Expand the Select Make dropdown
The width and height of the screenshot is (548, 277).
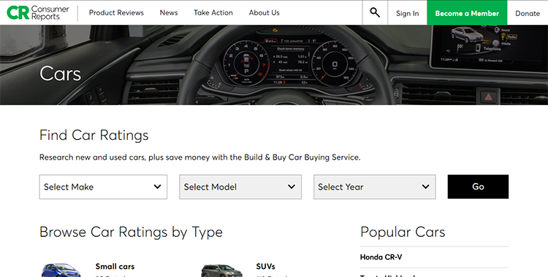coord(103,187)
